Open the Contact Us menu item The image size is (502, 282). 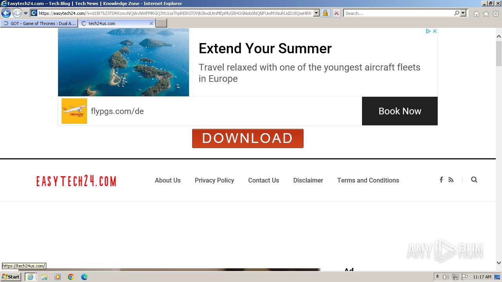(x=264, y=180)
